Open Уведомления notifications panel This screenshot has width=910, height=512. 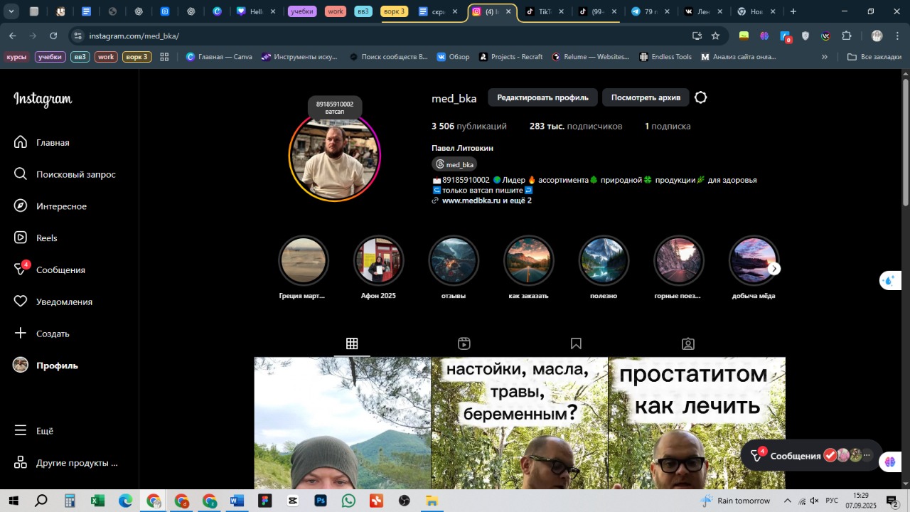click(x=53, y=302)
